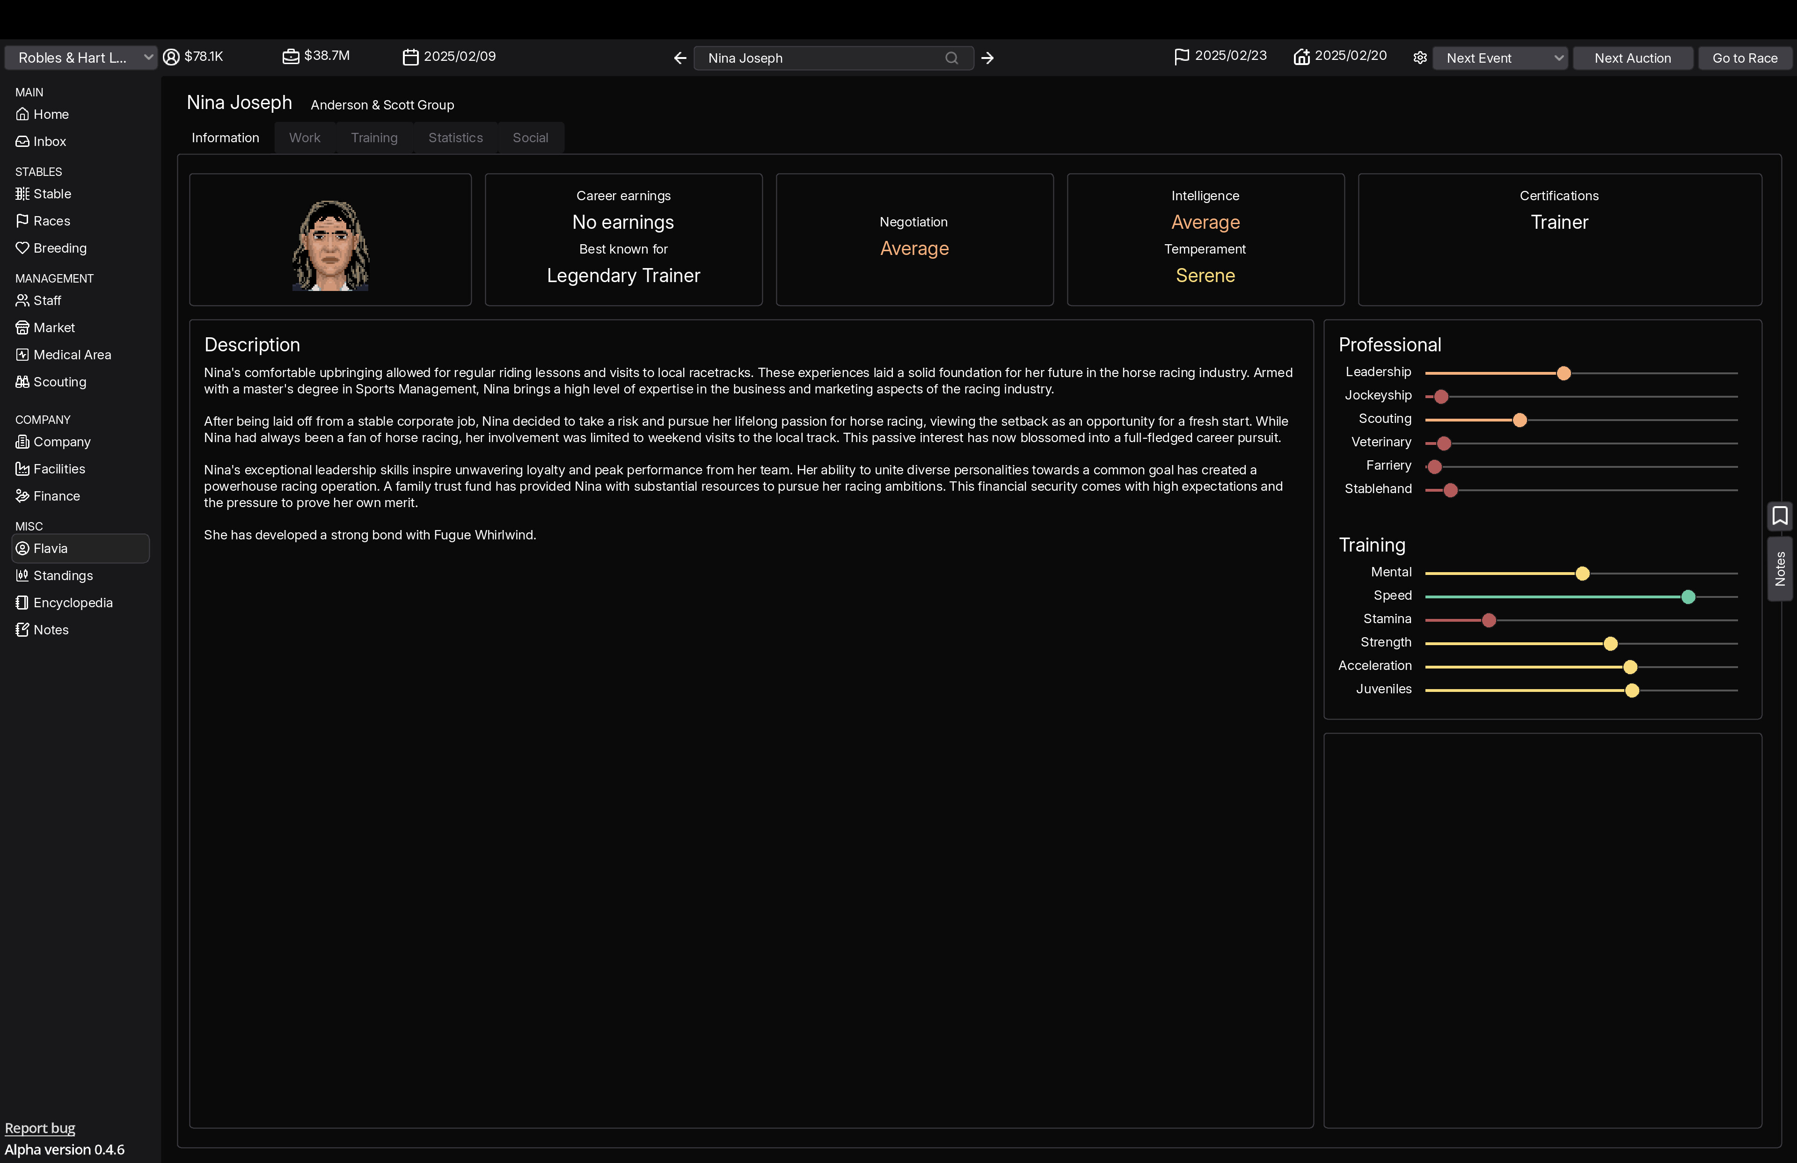Viewport: 1797px width, 1163px height.
Task: Open the Encyclopedia
Action: 72,602
